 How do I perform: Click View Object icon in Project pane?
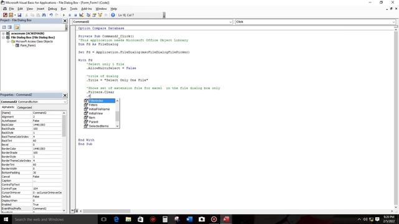(10, 27)
